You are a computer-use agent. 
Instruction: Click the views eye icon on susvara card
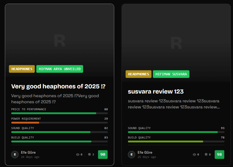coord(194,155)
